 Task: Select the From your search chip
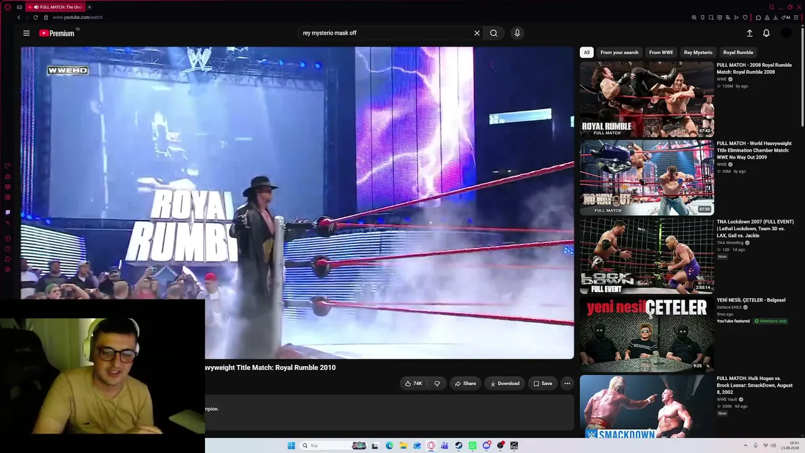(x=619, y=53)
